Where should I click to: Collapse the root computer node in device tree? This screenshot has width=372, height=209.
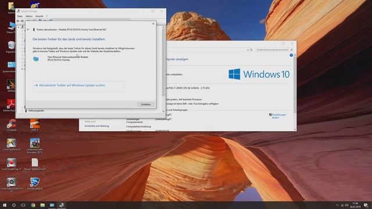coord(19,27)
